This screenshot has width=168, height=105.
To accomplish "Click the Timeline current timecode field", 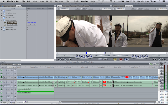I will (12, 67).
